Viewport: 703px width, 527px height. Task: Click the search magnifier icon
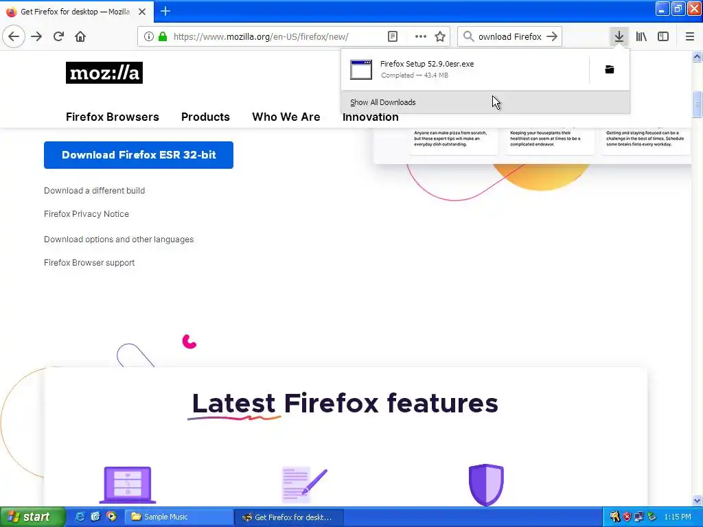point(468,36)
